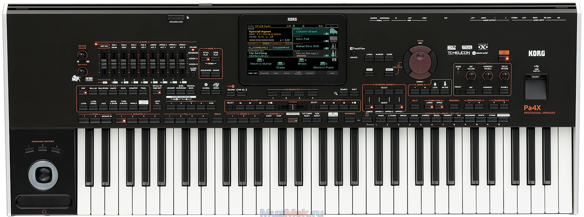Push Player 2 Select round button
The image size is (584, 217).
(x=314, y=107)
